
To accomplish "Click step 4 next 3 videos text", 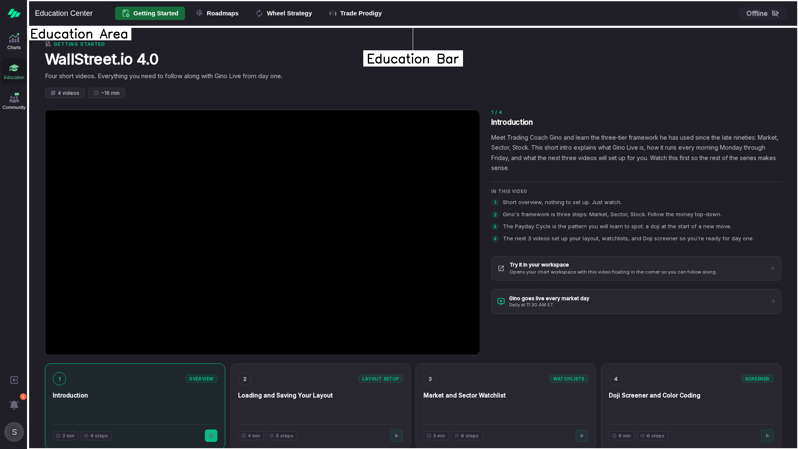I will click(628, 239).
